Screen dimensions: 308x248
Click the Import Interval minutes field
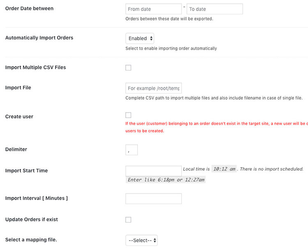153,199
